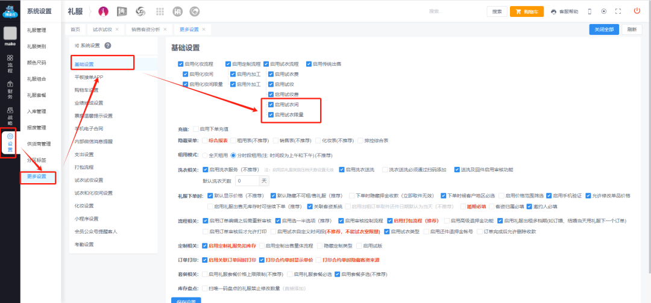Viewport: 651px width, 303px height.
Task: Enable 启用下单充值 checkbox
Action: click(x=196, y=129)
